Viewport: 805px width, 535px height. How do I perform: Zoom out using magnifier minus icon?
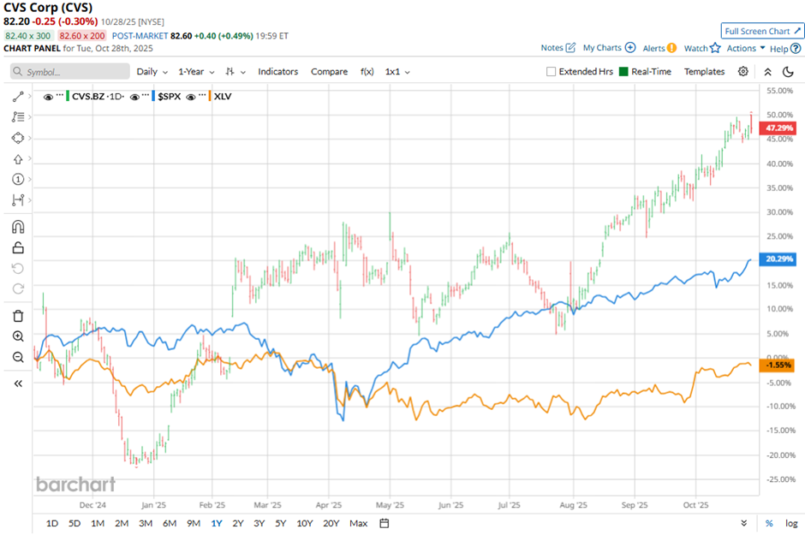[18, 357]
